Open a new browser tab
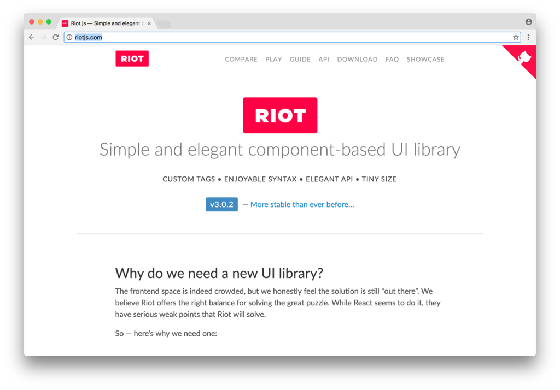 164,24
